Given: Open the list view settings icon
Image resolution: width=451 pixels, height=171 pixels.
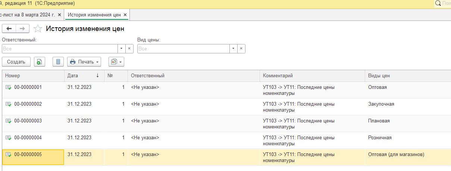Looking at the screenshot, I should 58,62.
